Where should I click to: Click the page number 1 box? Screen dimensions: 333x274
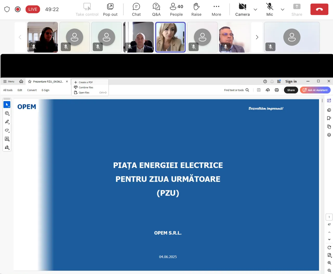tap(329, 217)
